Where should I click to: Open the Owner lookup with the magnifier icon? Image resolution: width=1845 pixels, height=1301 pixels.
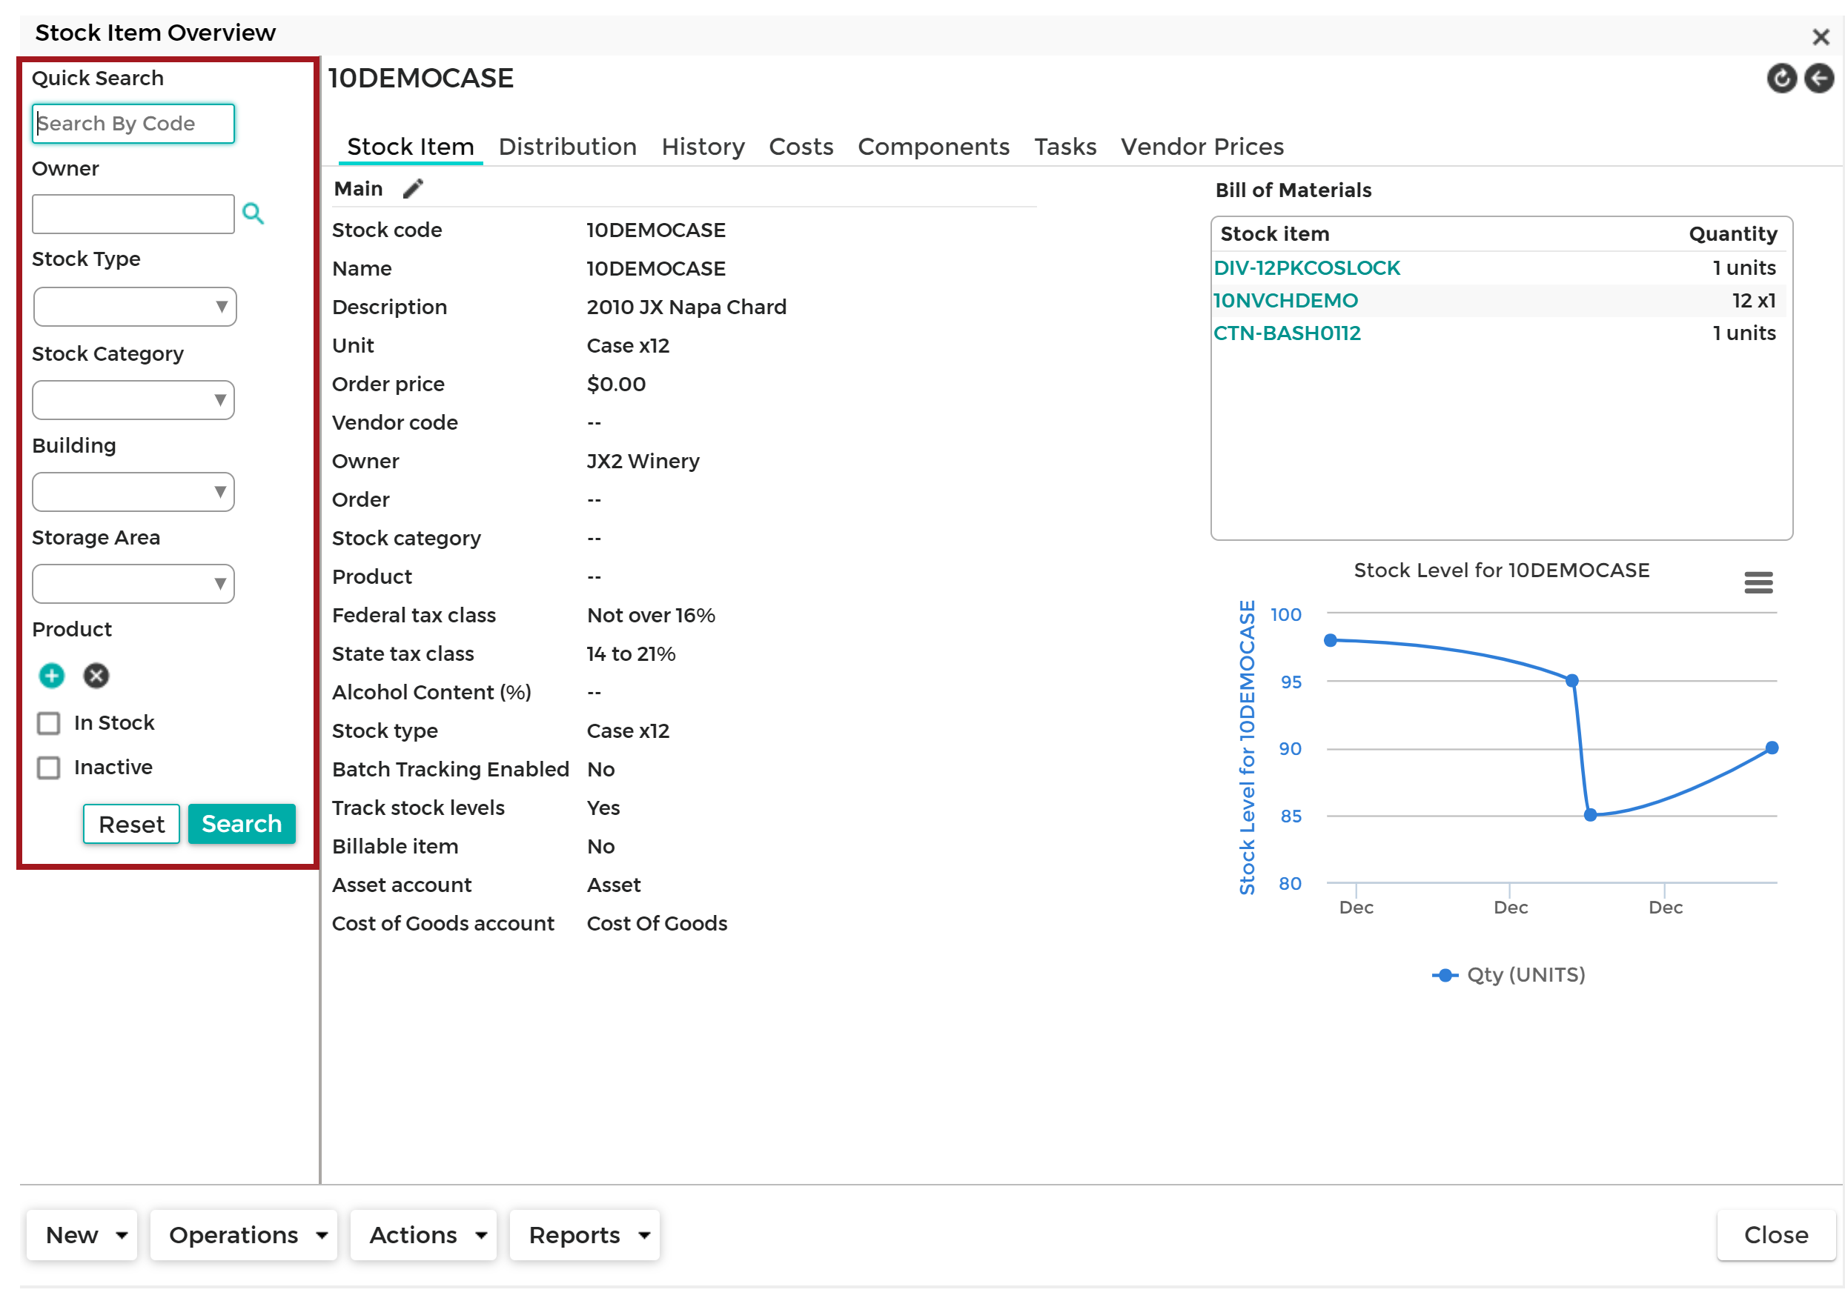(253, 213)
